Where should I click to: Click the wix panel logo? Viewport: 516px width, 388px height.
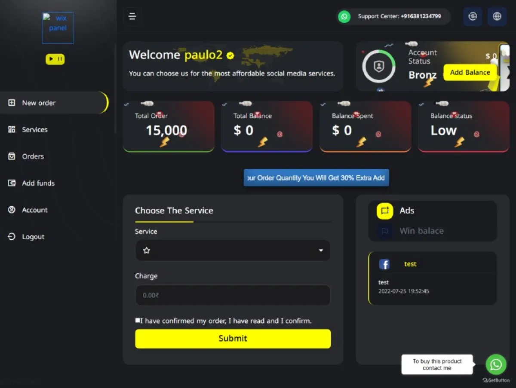coord(58,28)
